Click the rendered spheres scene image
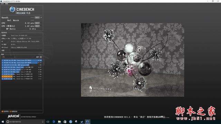This screenshot has height=124, width=221. (133, 60)
